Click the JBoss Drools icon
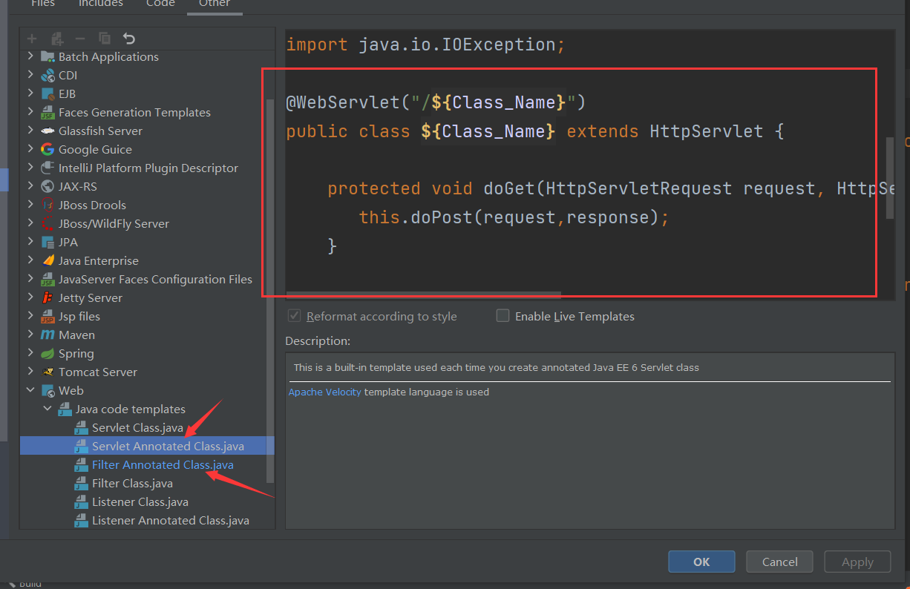Viewport: 910px width, 589px height. click(x=46, y=205)
